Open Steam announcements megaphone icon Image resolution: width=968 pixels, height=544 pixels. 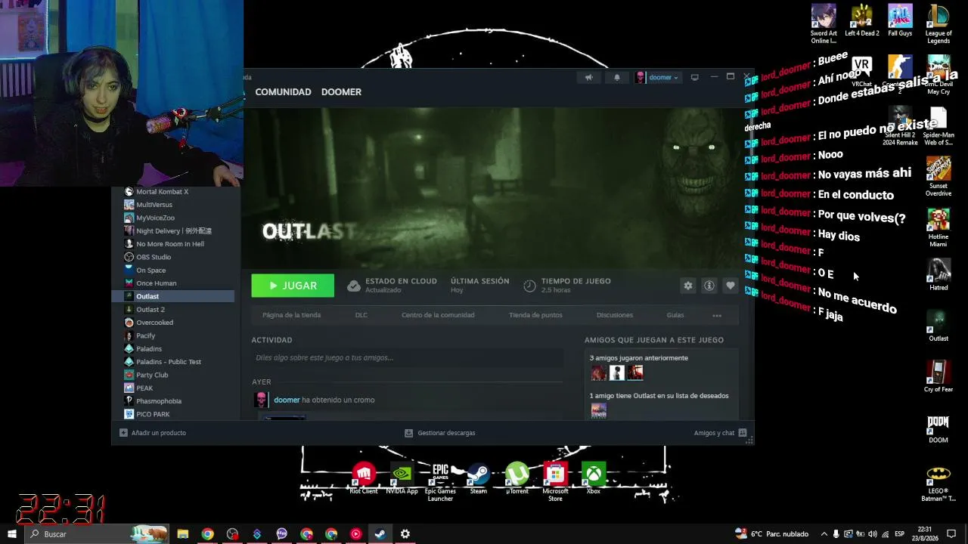588,77
